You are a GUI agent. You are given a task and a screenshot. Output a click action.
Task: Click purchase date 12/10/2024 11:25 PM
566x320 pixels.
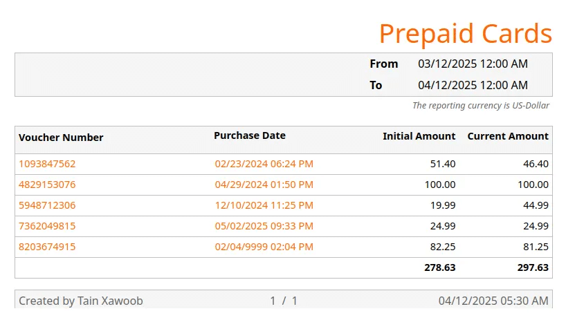264,205
